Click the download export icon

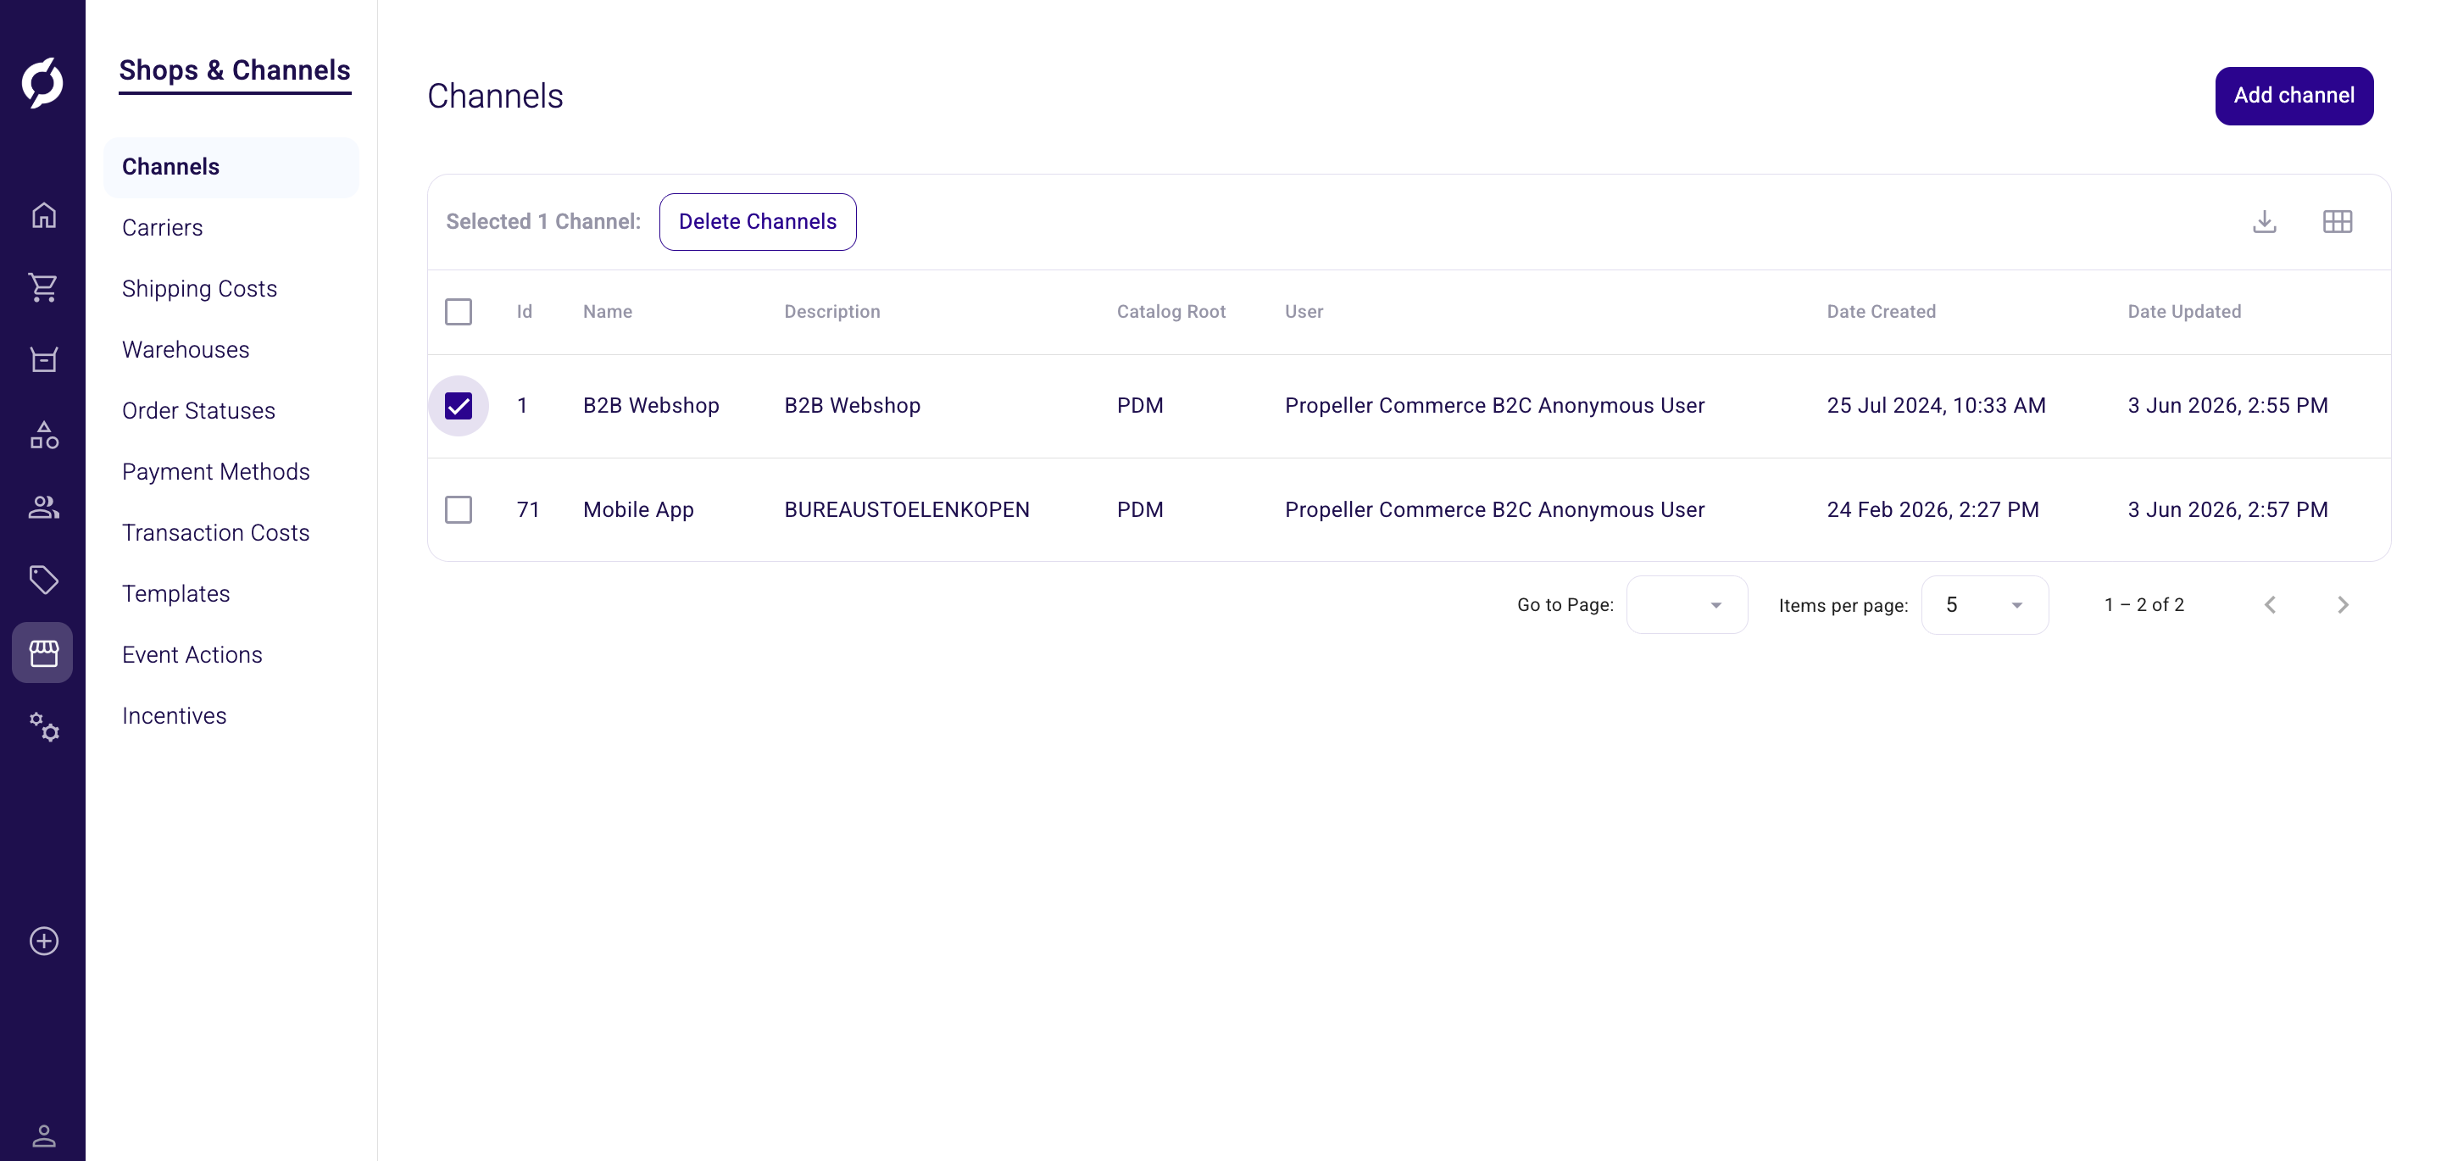(2265, 222)
